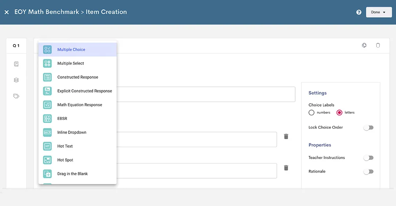Open the tags icon in sidebar
The width and height of the screenshot is (396, 206).
coord(16,96)
